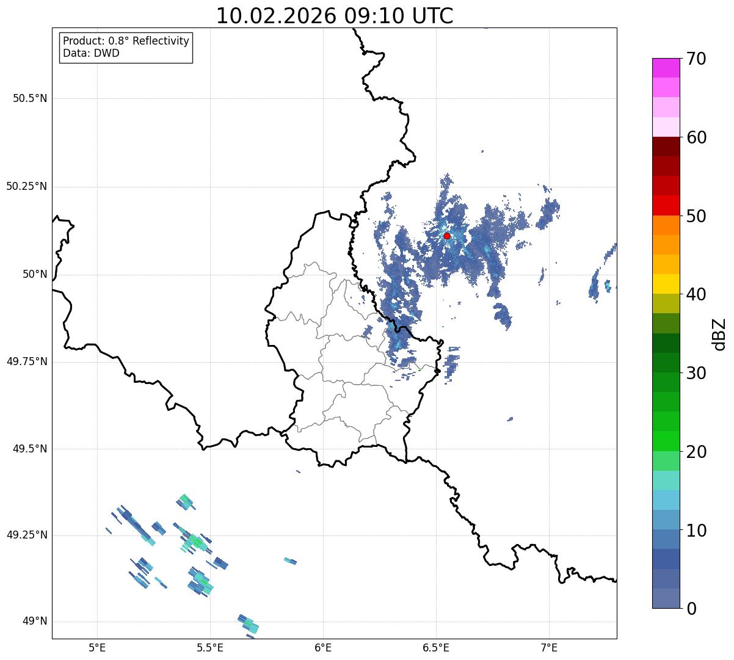Click the "dBZ" colorbar label

(x=719, y=334)
